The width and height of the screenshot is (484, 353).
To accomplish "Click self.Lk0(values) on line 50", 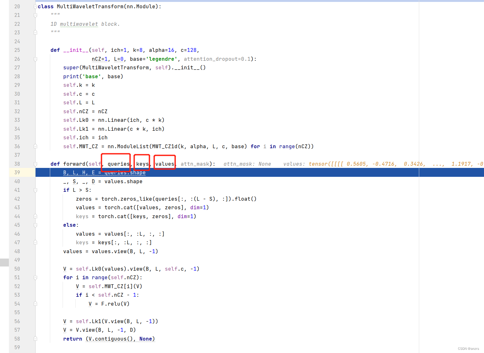I will (101, 269).
